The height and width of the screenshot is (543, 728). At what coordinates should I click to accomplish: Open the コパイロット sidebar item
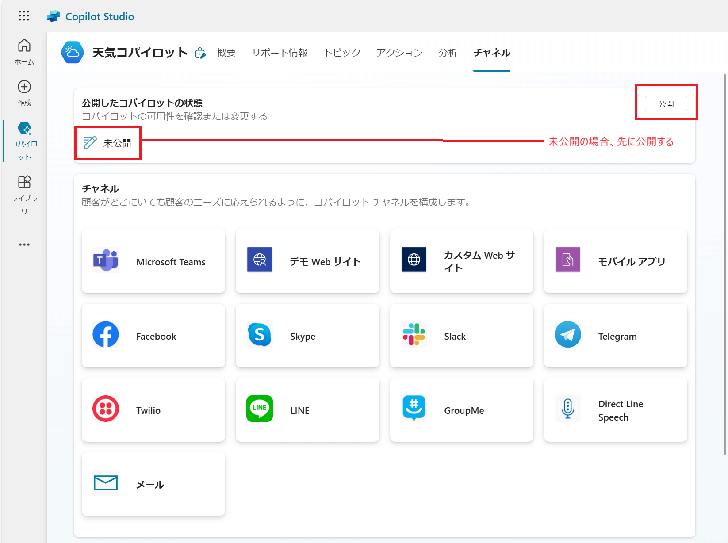(x=24, y=141)
